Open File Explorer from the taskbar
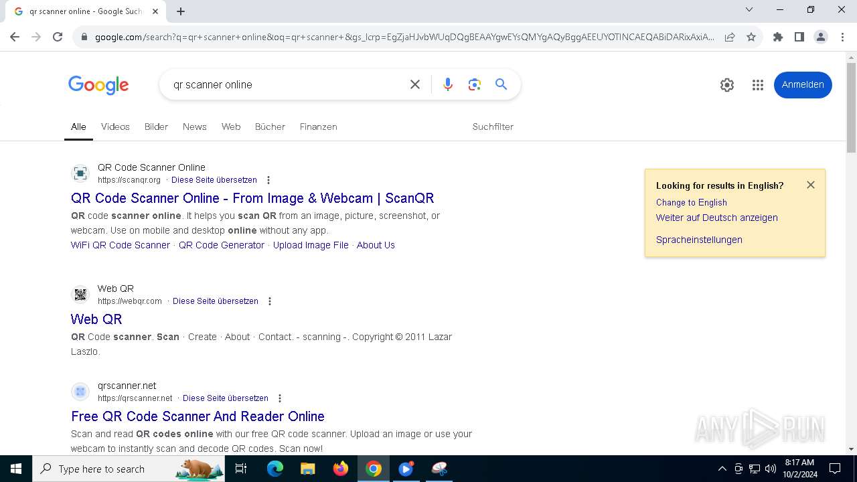857x482 pixels. pos(307,469)
